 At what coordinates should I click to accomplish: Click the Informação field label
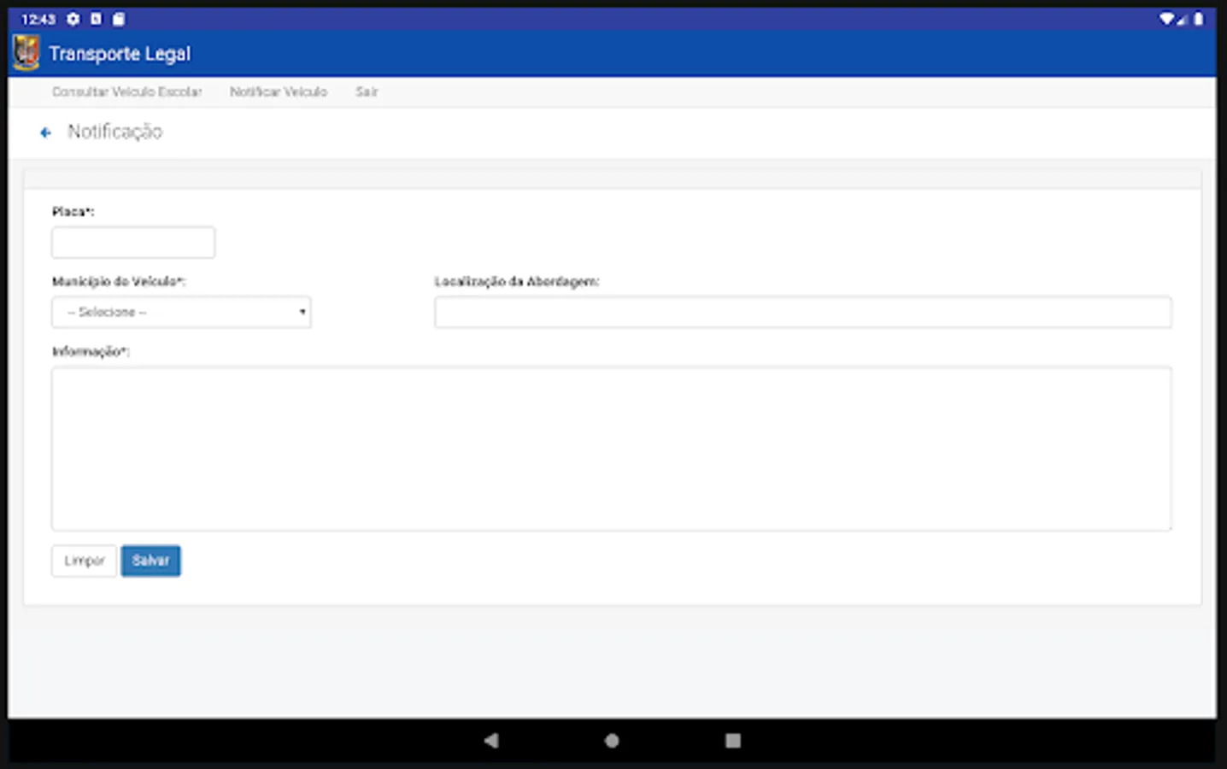(91, 351)
